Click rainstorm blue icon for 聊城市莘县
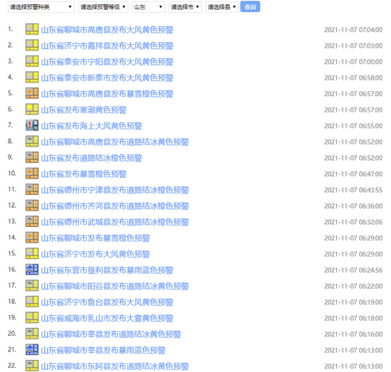The width and height of the screenshot is (391, 372). 32,349
